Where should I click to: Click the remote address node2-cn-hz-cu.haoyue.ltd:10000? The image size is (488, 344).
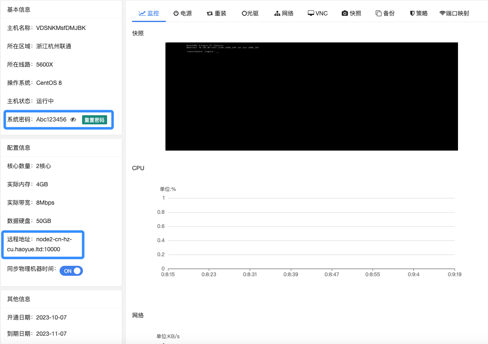click(x=43, y=244)
